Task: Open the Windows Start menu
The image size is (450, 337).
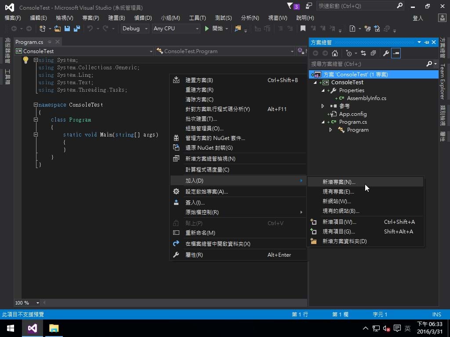Action: click(x=11, y=328)
